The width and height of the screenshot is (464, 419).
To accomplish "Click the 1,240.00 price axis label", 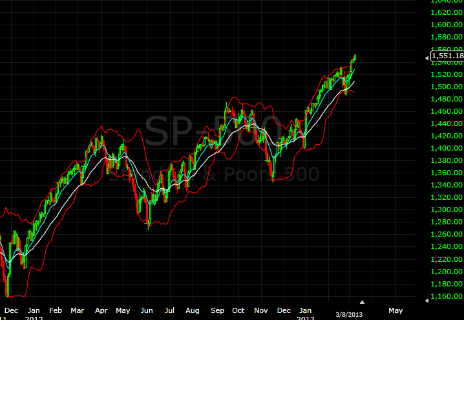I will coord(447,246).
